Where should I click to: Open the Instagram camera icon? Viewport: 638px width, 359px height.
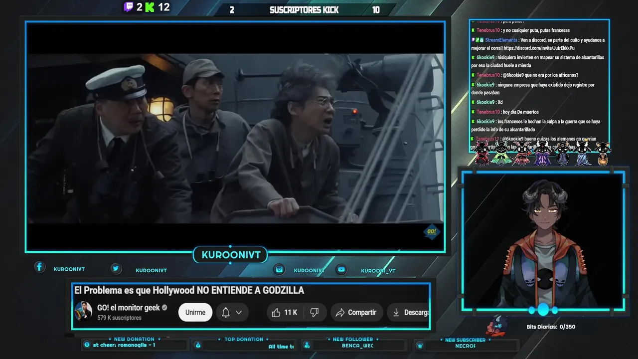click(x=280, y=269)
